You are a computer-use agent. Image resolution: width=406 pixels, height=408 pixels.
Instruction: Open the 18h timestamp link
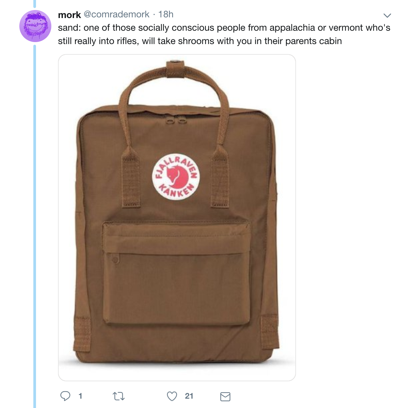click(x=166, y=14)
